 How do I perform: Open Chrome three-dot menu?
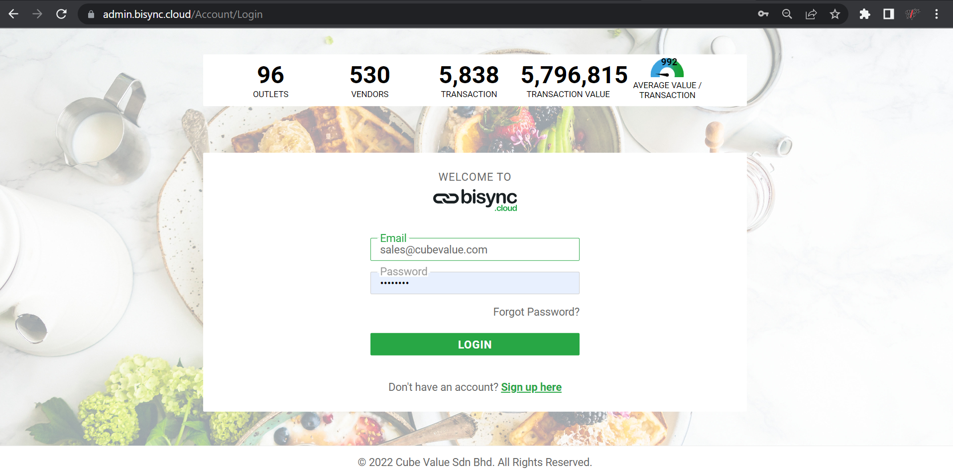click(x=937, y=14)
